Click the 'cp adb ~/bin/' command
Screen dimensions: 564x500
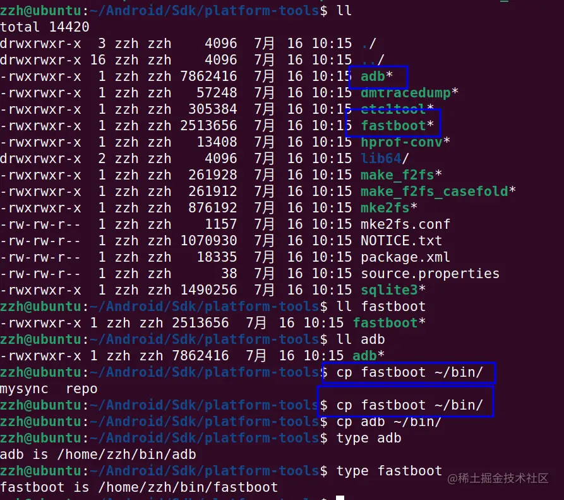coord(389,422)
